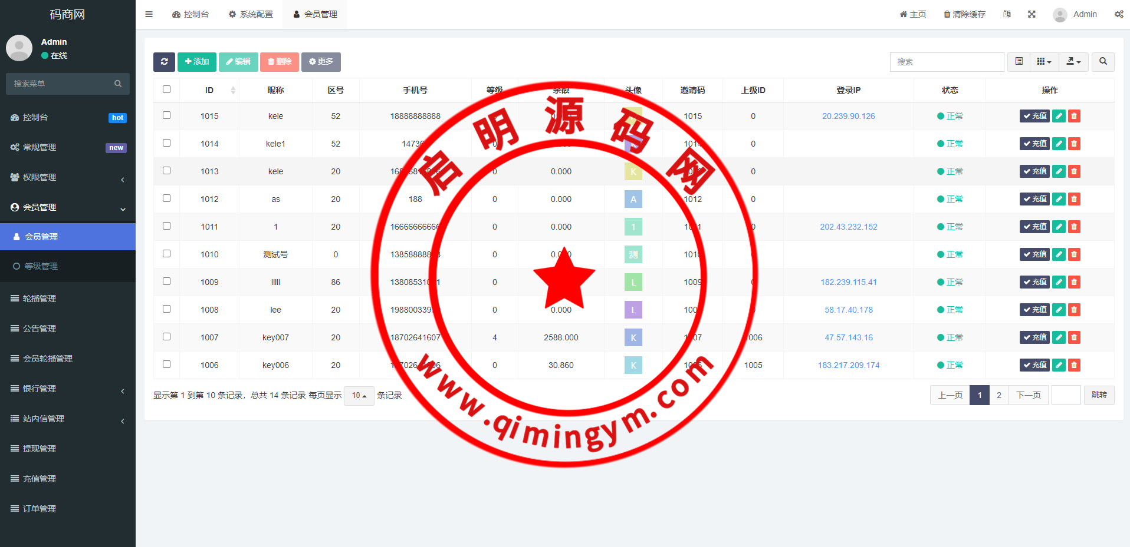Screen dimensions: 1130x547
Task: Open the columns visibility dropdown
Action: pos(1044,62)
